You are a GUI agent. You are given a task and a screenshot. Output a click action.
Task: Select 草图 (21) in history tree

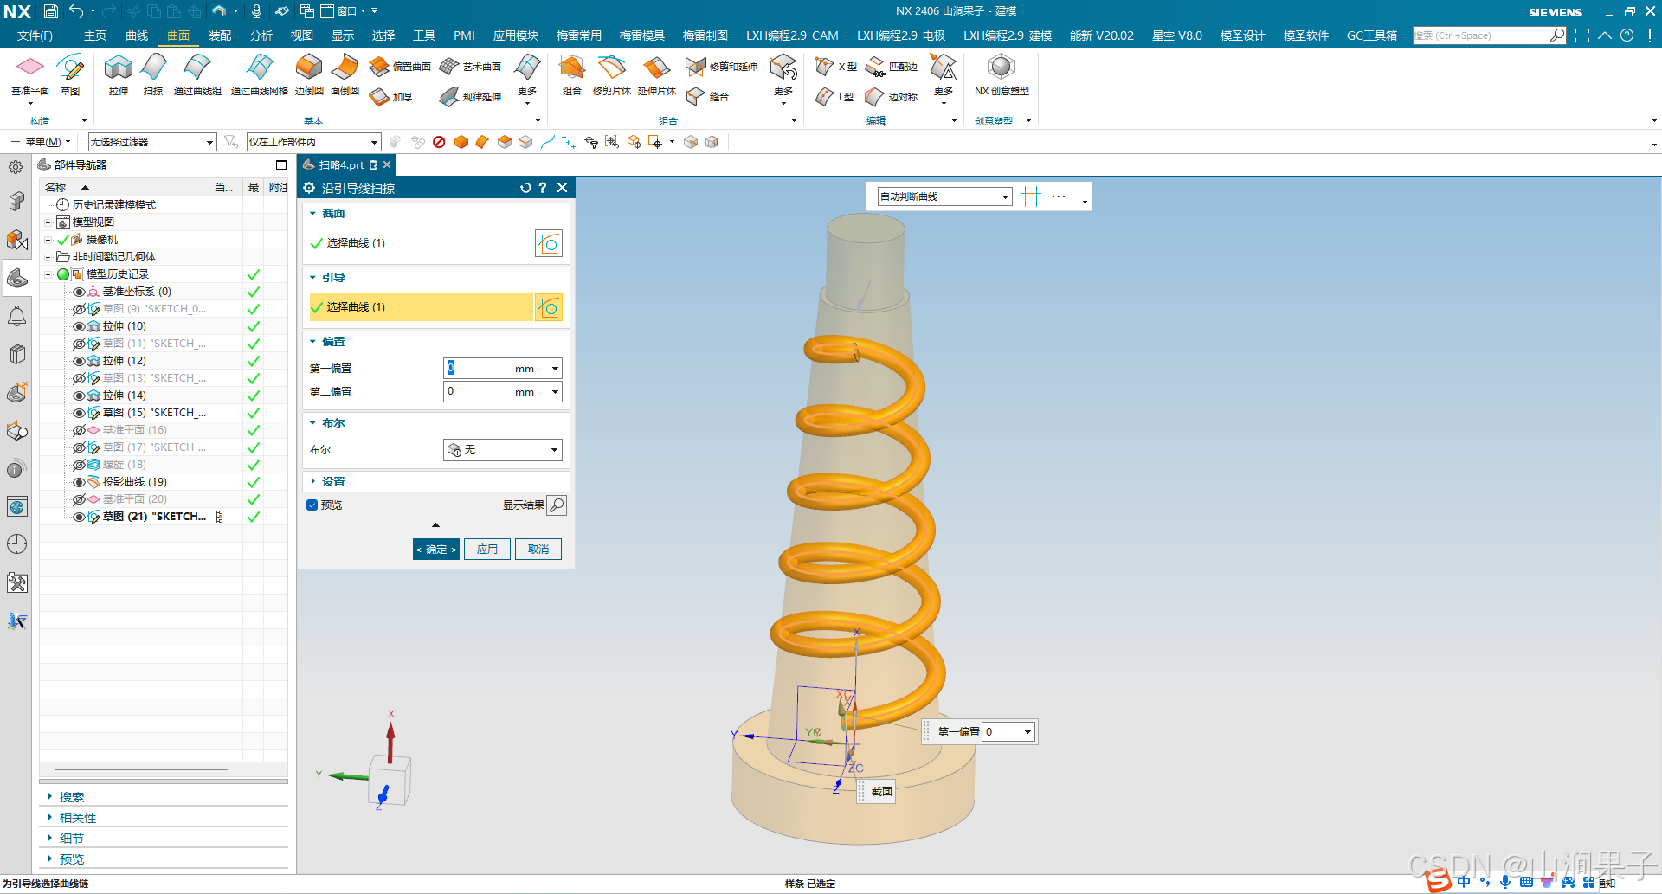coord(154,517)
